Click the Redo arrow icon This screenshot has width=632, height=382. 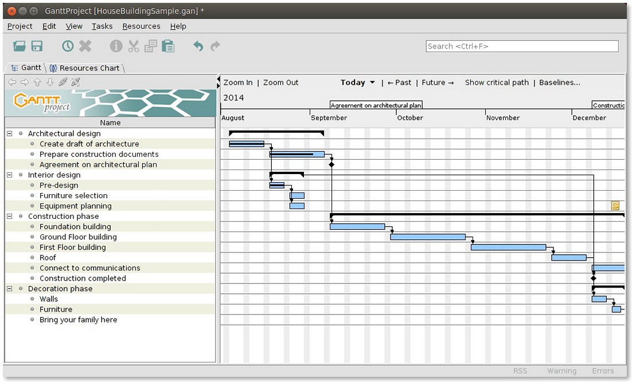[215, 46]
